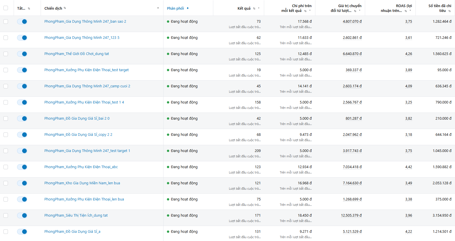
Task: Sort by the Kết quả column sort icon
Action: point(254,9)
